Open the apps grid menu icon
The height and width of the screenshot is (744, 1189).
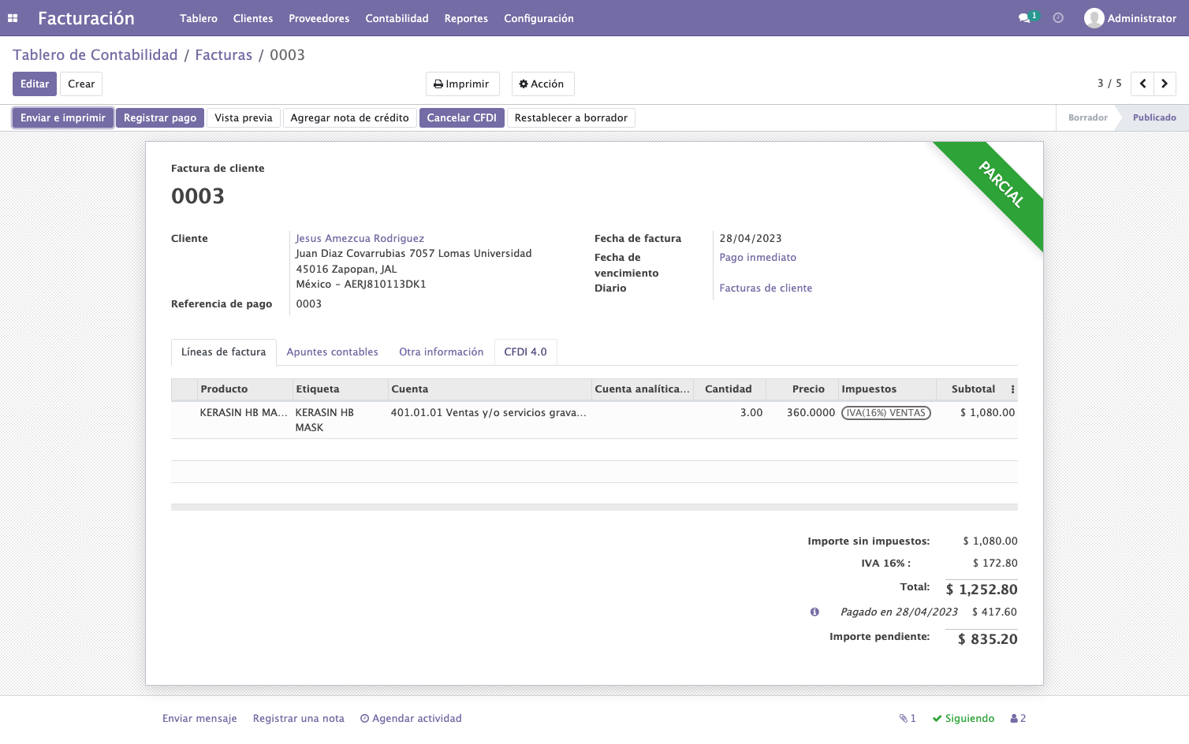tap(13, 18)
